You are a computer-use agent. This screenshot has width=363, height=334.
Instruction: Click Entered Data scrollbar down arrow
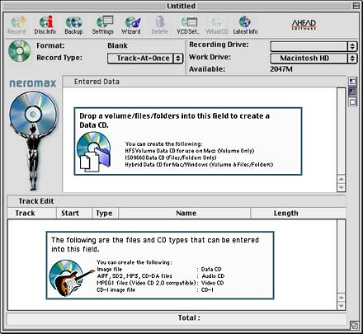pos(342,188)
